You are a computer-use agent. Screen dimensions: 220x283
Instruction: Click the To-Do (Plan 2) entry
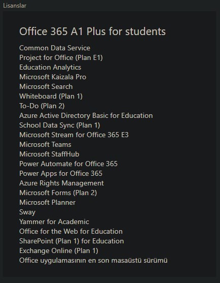[42, 106]
